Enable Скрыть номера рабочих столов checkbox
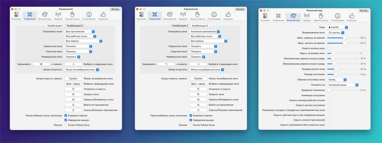This screenshot has width=382, height=143. (329, 100)
